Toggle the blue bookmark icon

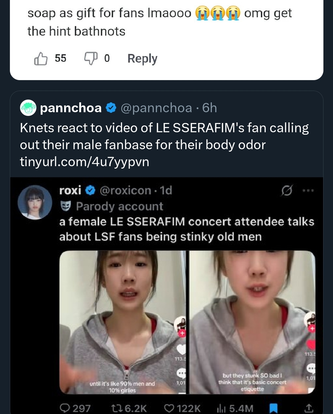[273, 408]
